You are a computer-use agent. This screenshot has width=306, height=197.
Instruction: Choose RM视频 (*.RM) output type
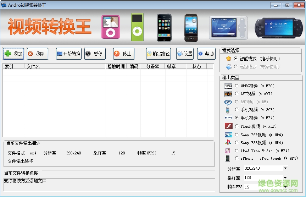[237, 102]
